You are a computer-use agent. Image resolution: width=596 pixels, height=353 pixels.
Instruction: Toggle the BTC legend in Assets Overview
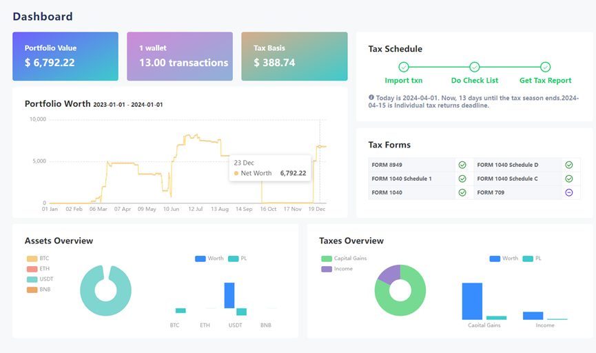tap(38, 259)
